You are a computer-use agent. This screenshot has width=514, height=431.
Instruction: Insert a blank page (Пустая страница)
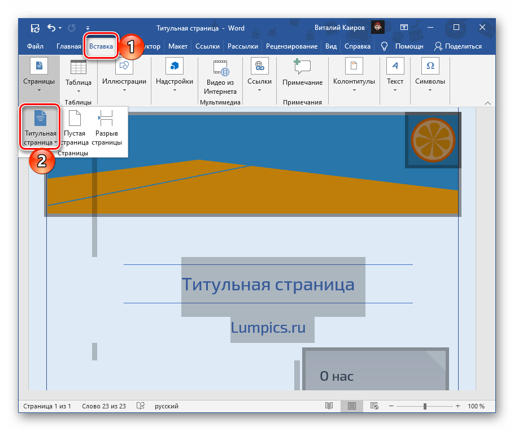tap(75, 129)
